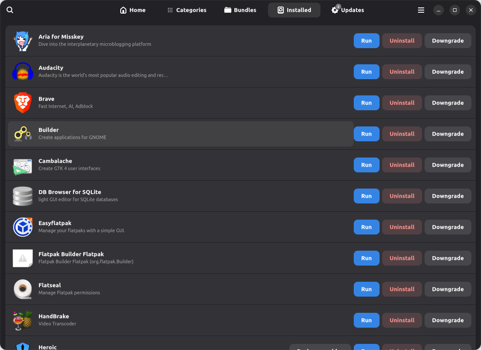Downgrade DB Browser for SQLite
481x350 pixels.
[448, 196]
